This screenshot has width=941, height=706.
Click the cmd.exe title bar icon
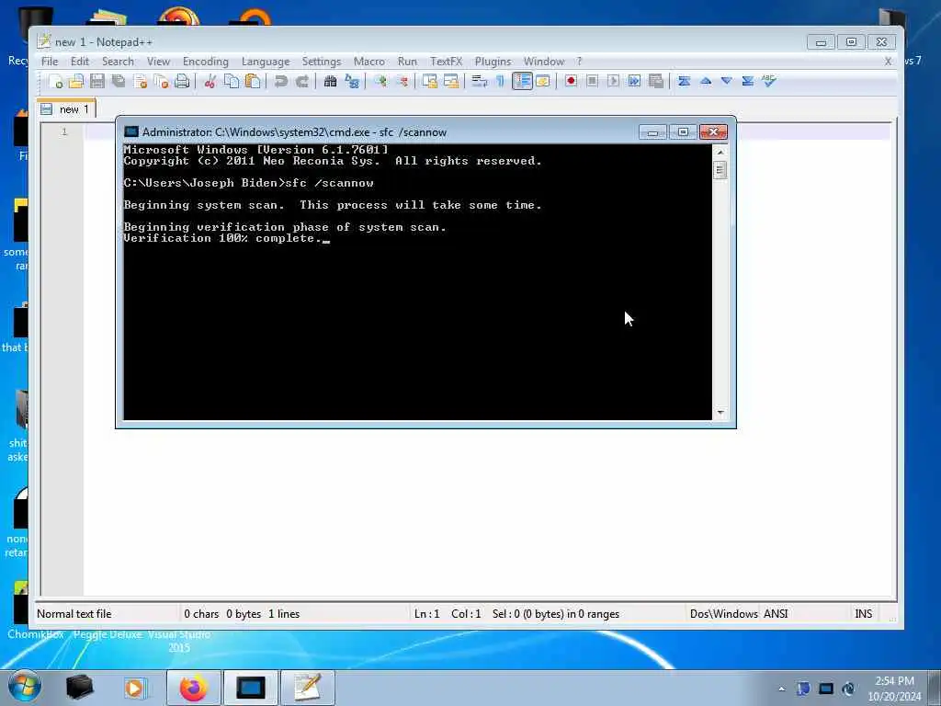click(x=130, y=132)
